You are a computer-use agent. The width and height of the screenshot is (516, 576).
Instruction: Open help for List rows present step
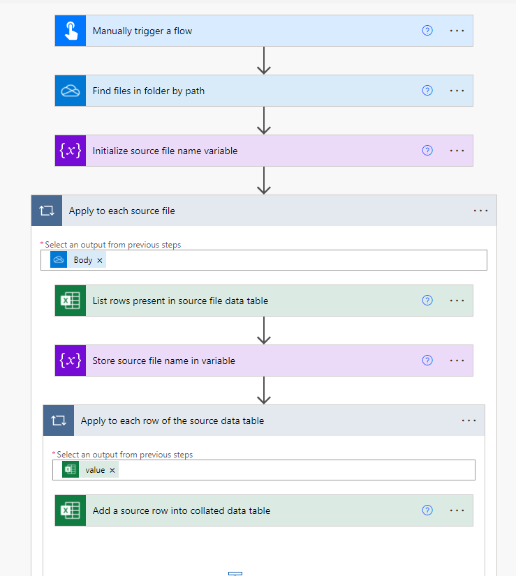click(427, 301)
